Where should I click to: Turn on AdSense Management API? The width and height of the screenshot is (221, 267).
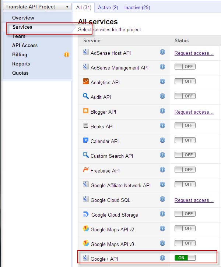(x=185, y=67)
